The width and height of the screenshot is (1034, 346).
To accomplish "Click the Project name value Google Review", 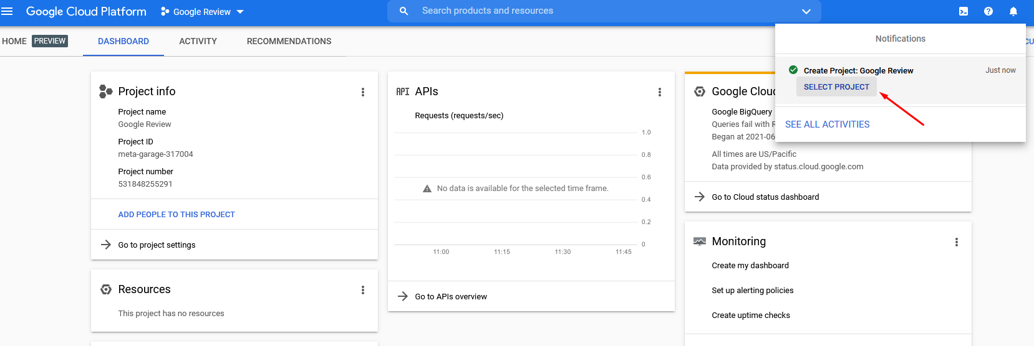I will tap(145, 124).
